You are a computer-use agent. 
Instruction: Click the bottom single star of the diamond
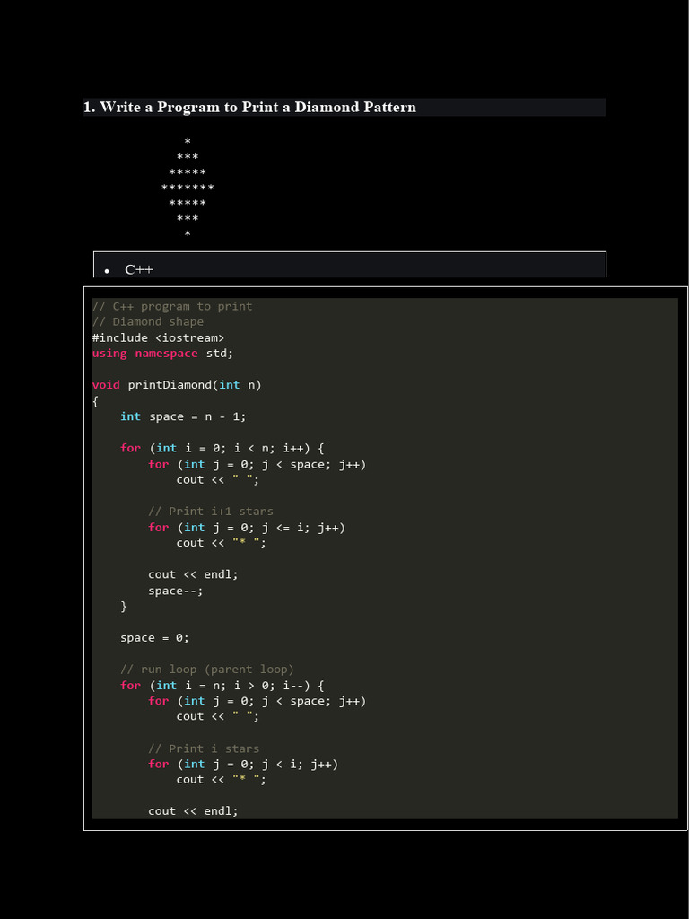[188, 234]
